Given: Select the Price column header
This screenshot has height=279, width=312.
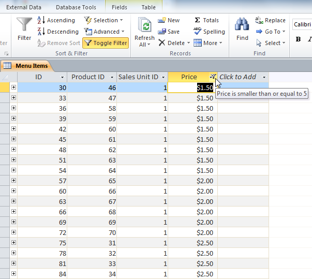Looking at the screenshot, I should [189, 77].
